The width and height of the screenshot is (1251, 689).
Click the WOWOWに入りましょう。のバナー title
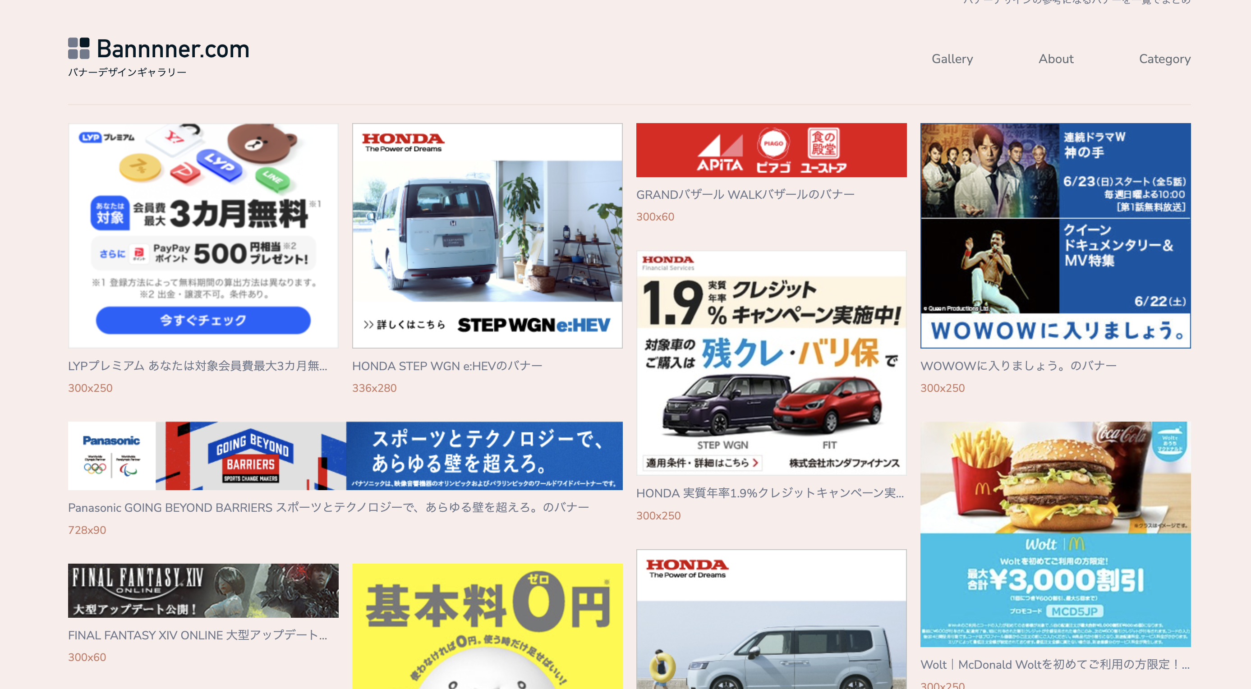(1018, 366)
